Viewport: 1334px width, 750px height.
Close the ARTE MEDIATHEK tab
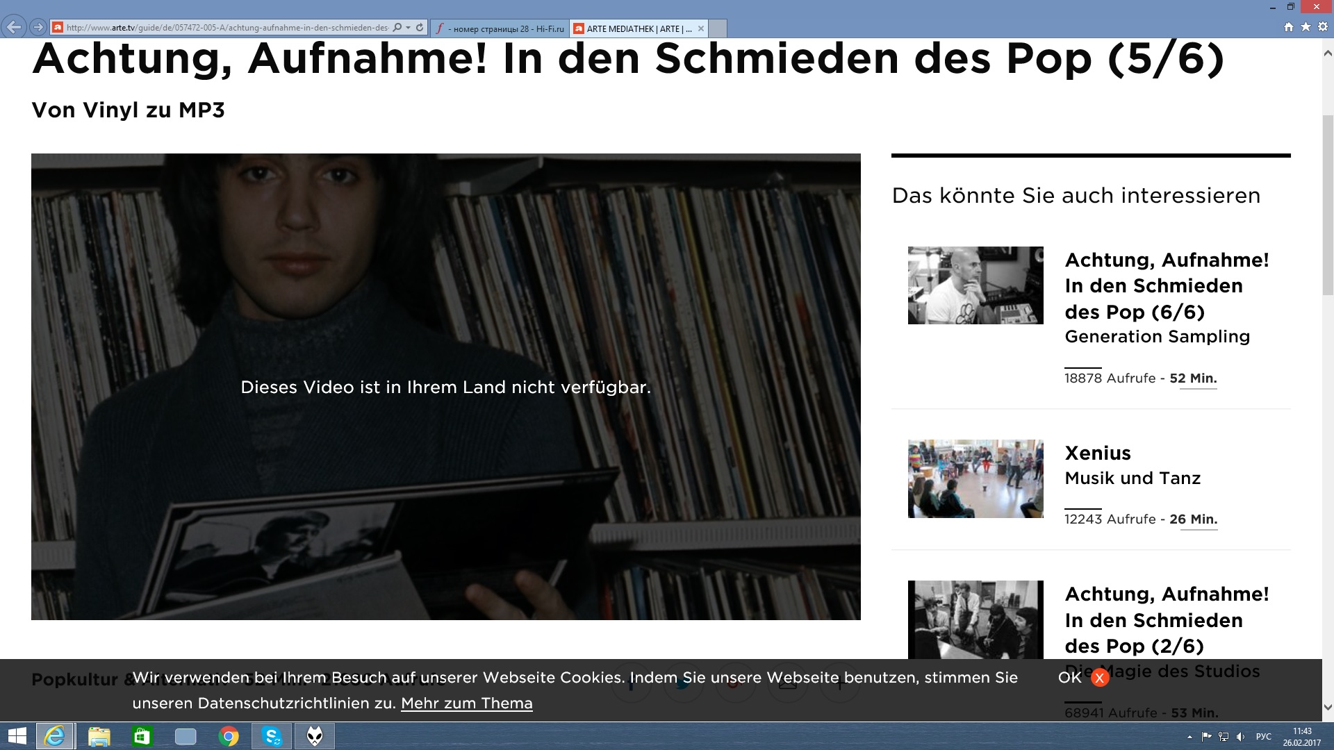[x=701, y=28]
